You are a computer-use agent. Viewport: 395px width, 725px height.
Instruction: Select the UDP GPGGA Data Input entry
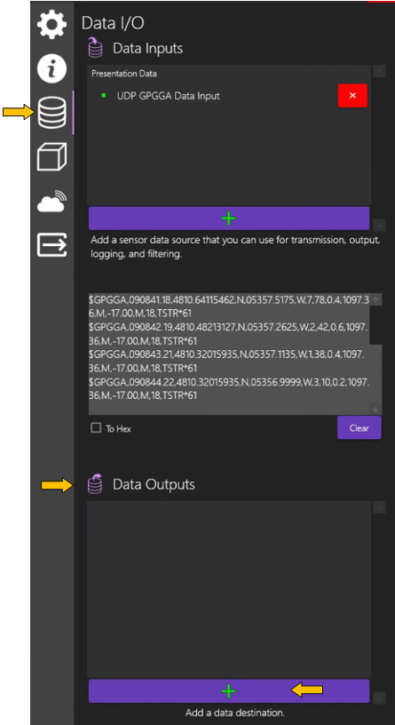coord(168,96)
